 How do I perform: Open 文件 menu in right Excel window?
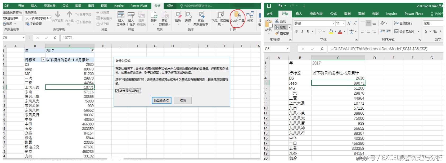click(269, 14)
